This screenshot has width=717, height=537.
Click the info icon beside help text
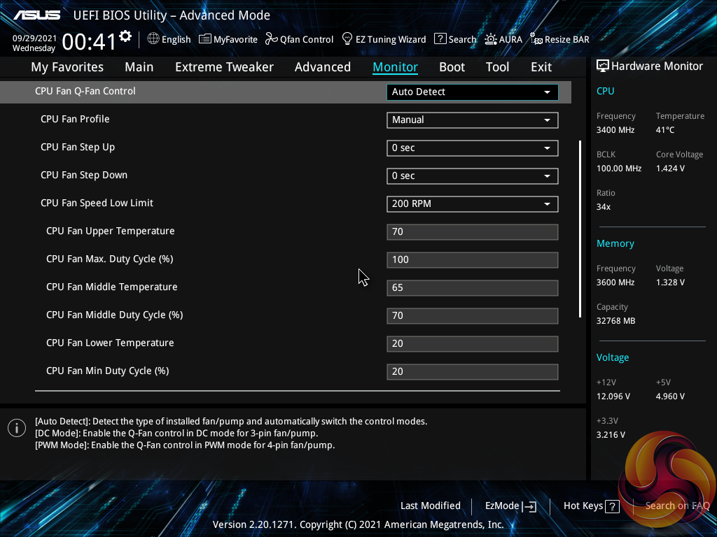[17, 428]
